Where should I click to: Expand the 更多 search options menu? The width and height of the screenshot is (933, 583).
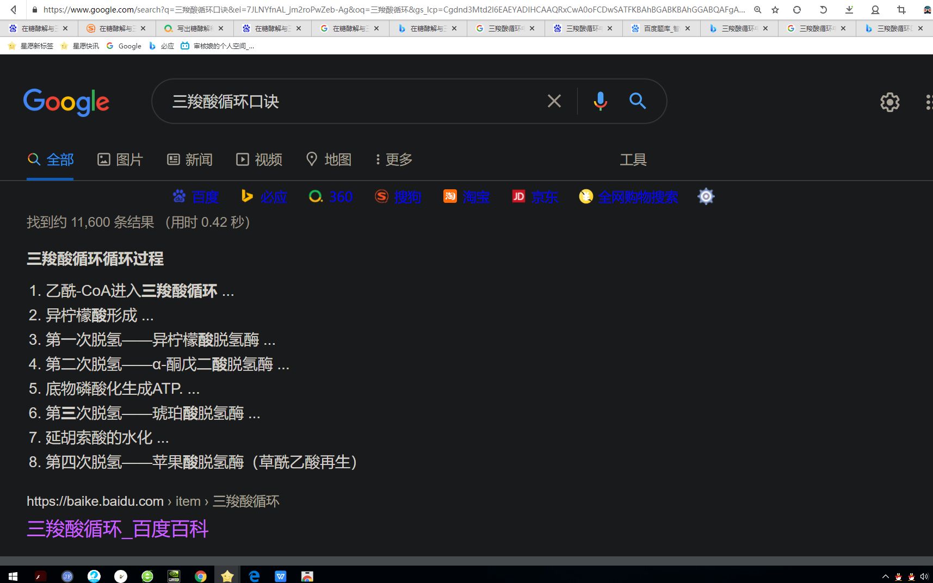pos(394,159)
